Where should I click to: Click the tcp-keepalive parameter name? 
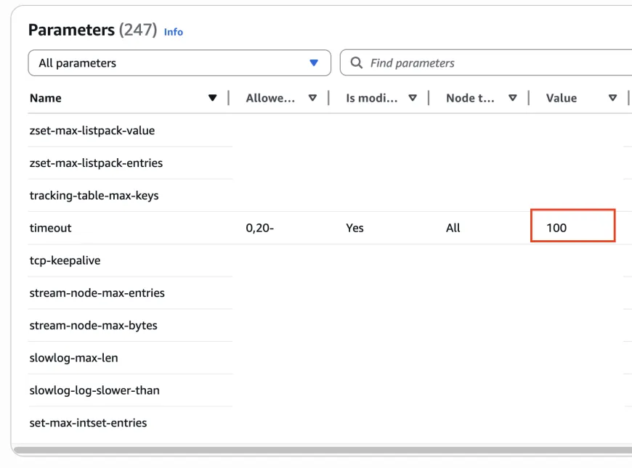(65, 260)
